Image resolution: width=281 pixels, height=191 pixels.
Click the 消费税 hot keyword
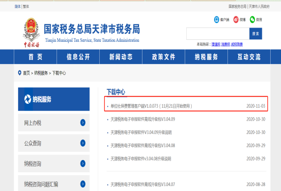225,44
